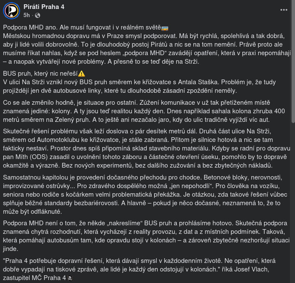Click the pirate flag emoji ending the post
The image size is (295, 283).
click(70, 278)
